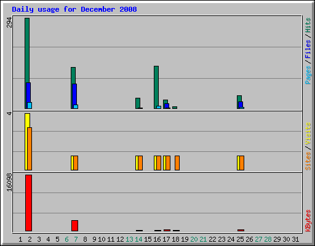The image size is (315, 246).
Task: Click the yellow Visits bar for day 2
Action: click(26, 141)
